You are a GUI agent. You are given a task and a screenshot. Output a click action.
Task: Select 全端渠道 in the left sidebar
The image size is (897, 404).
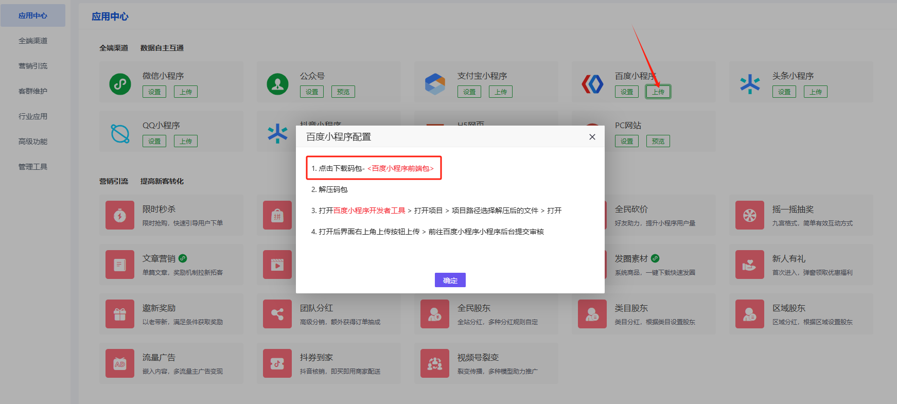[x=33, y=41]
